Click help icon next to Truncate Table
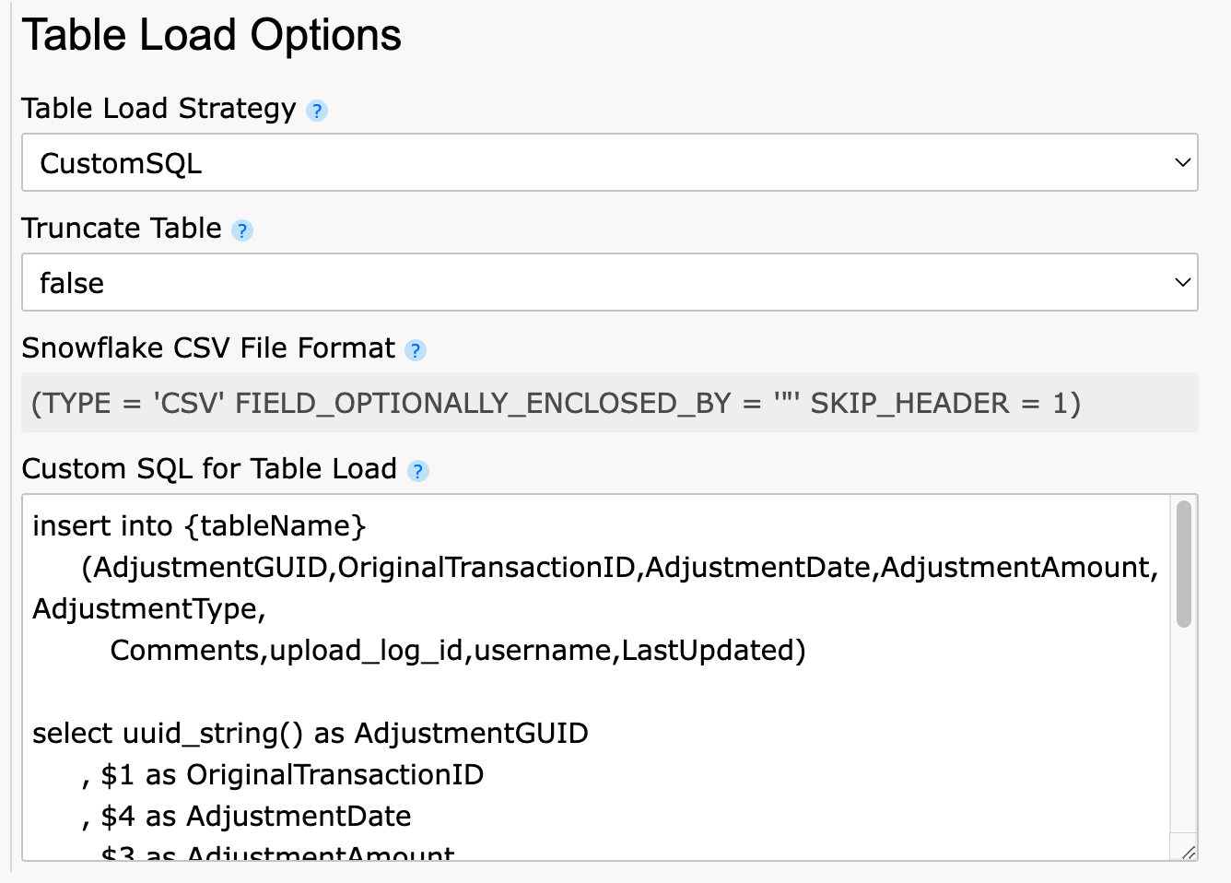The height and width of the screenshot is (883, 1231). click(241, 230)
